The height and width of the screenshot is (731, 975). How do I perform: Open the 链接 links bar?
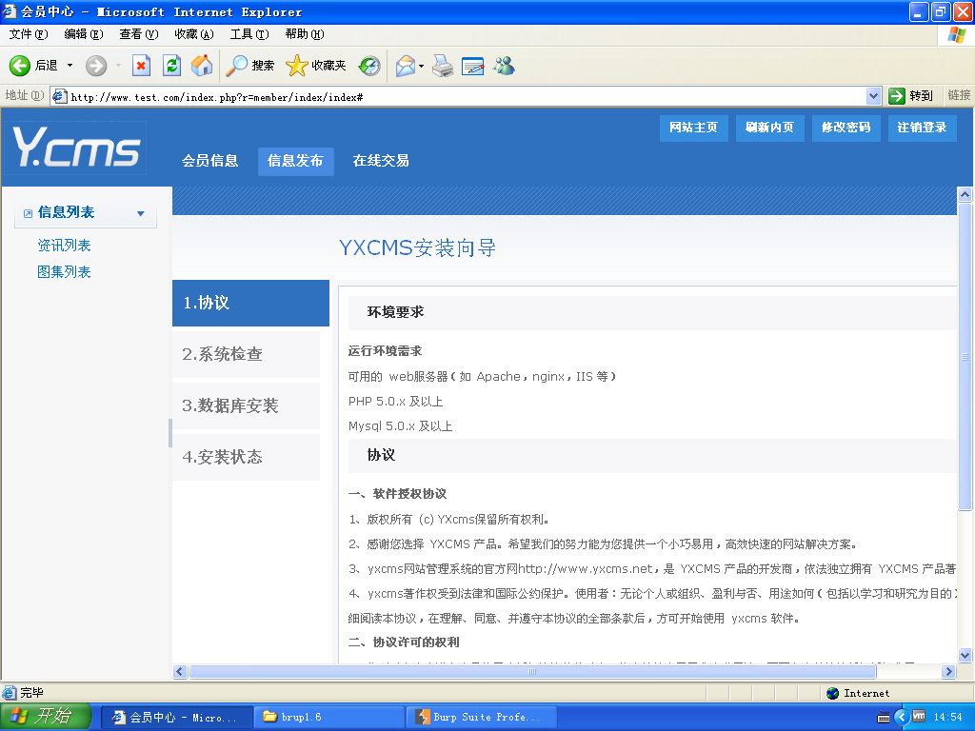[x=959, y=95]
